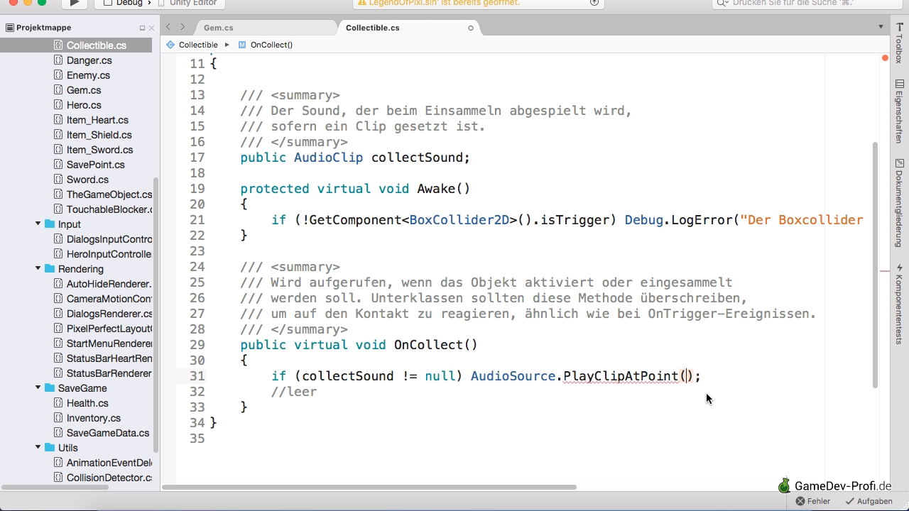Screen dimensions: 909x511
Task: Open the document tab list dropdown
Action: (x=881, y=28)
